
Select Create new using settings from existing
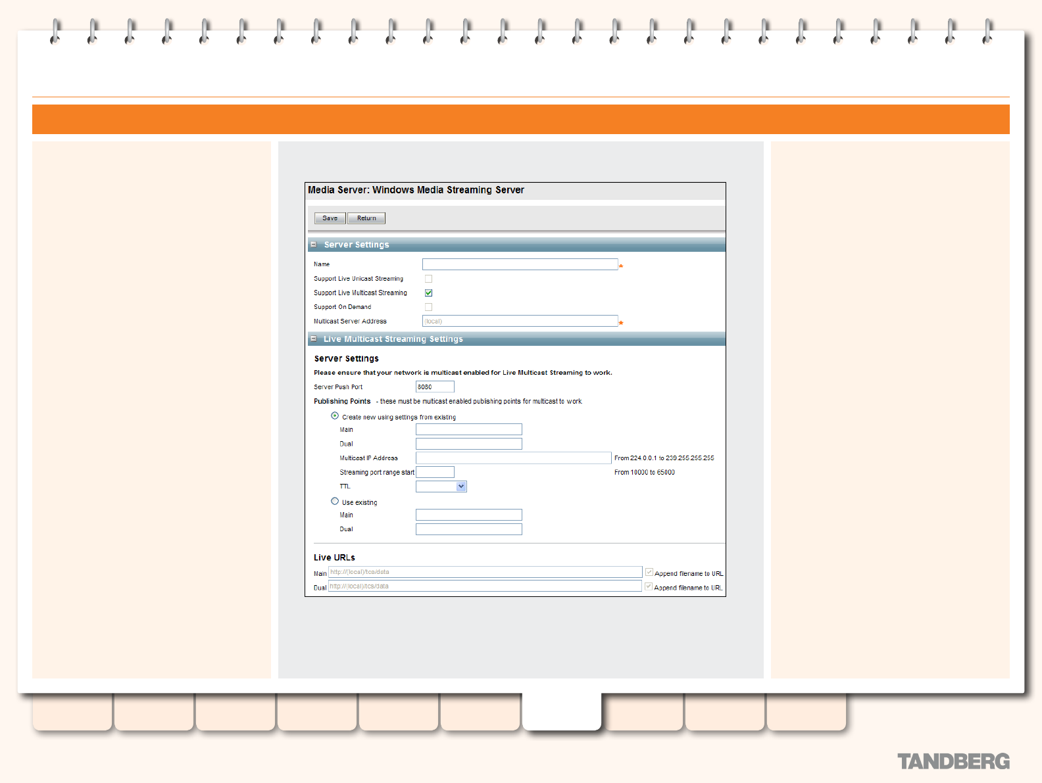click(x=335, y=415)
